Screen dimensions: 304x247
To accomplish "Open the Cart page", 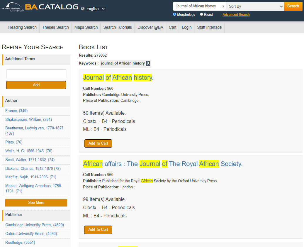I will [x=172, y=27].
